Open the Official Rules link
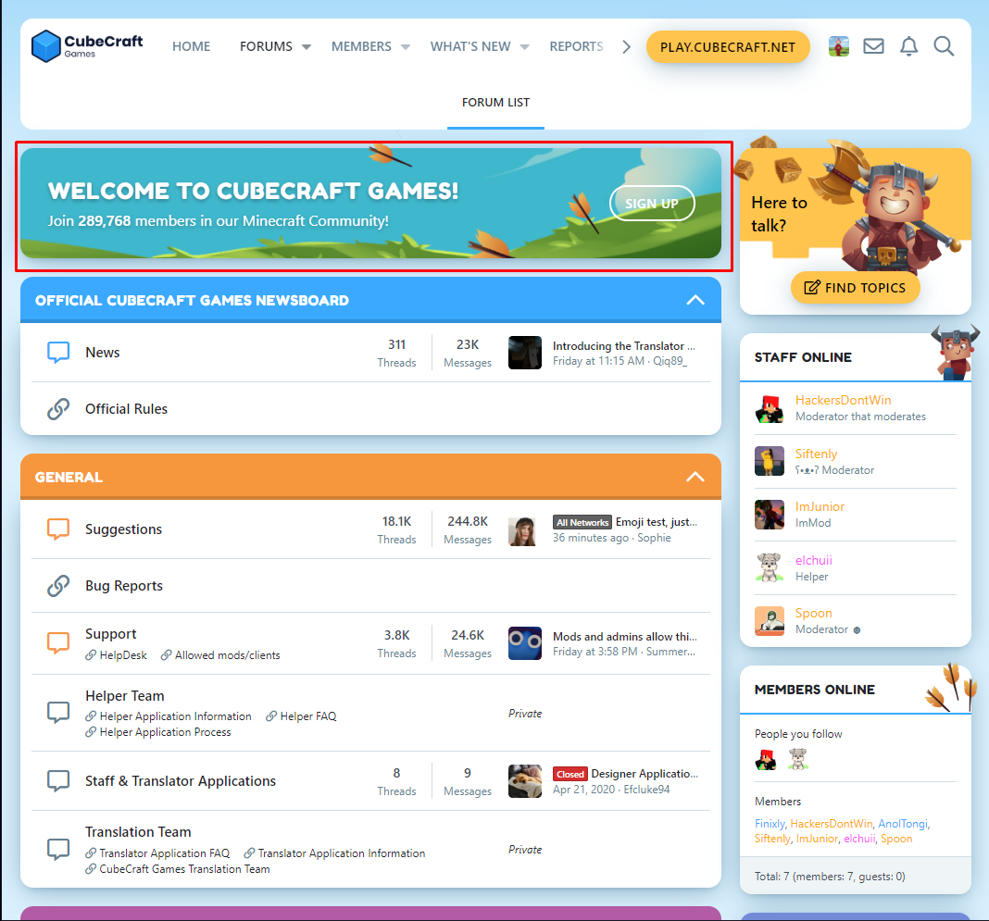Image resolution: width=989 pixels, height=921 pixels. coord(126,409)
